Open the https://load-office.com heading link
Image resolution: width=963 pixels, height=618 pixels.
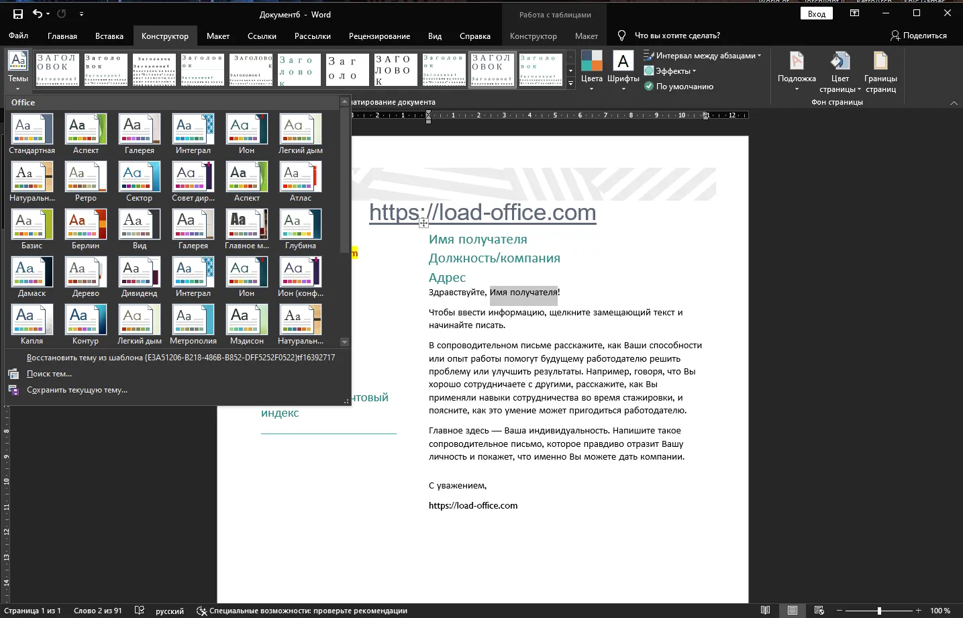point(483,213)
